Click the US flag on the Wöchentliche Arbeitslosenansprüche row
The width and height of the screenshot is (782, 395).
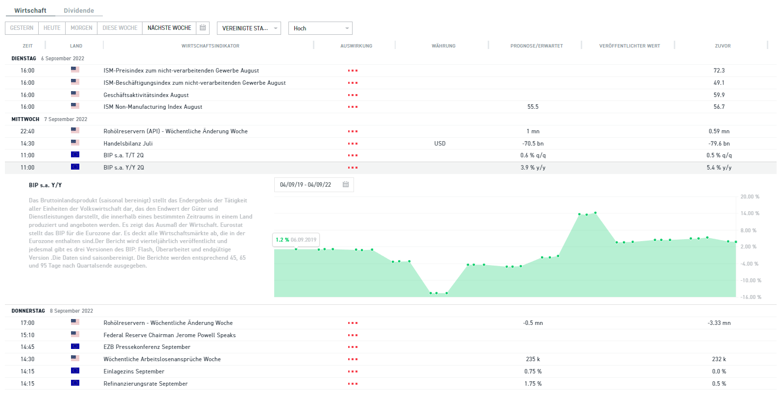point(75,358)
